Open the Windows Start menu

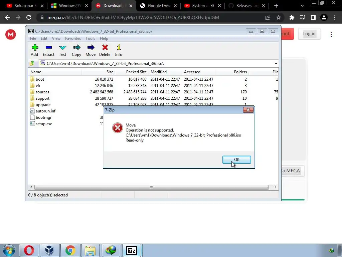pyautogui.click(x=9, y=250)
